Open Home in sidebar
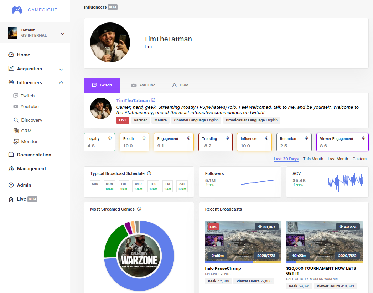This screenshot has height=293, width=373. click(23, 55)
